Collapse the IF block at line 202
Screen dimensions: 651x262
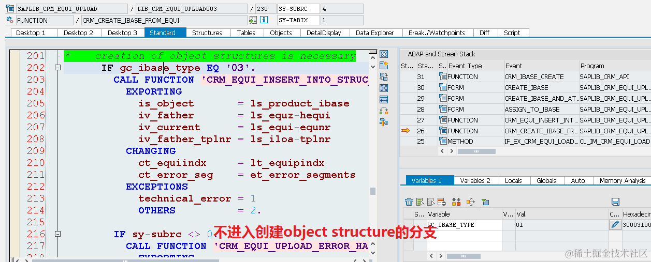pos(59,68)
